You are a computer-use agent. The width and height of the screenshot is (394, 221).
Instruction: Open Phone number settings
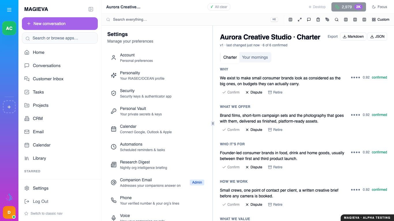coord(157,200)
